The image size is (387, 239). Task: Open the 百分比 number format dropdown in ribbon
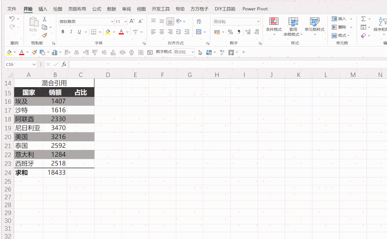click(x=258, y=22)
